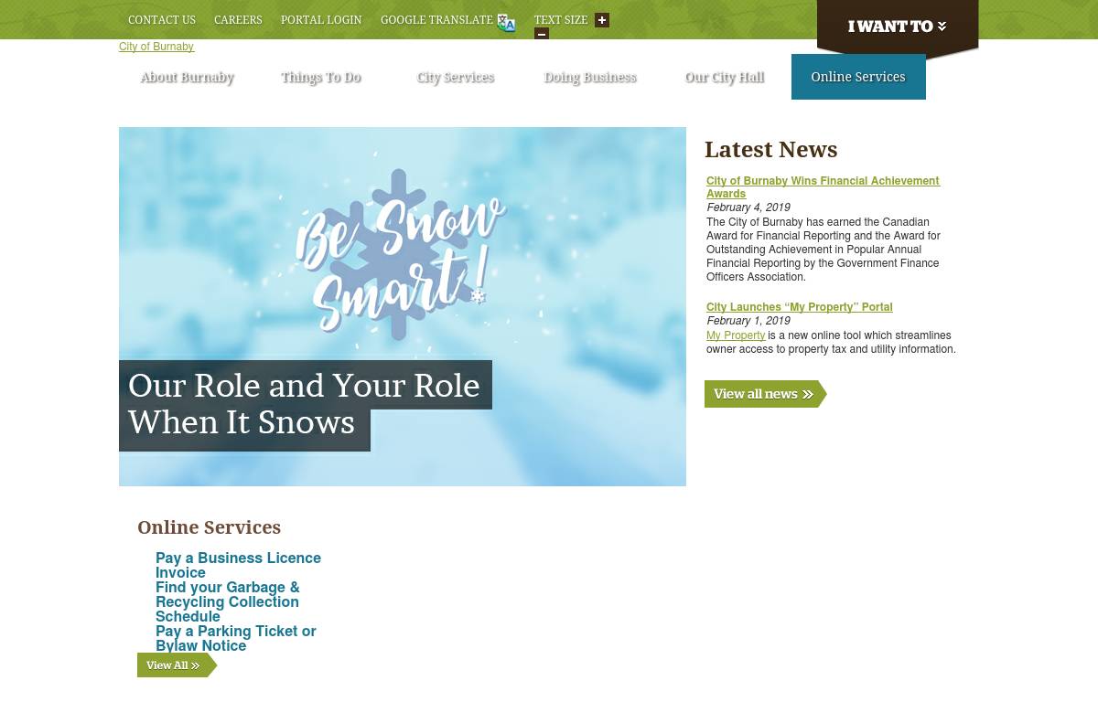Open the Things To Do menu
This screenshot has height=702, width=1098.
click(321, 77)
